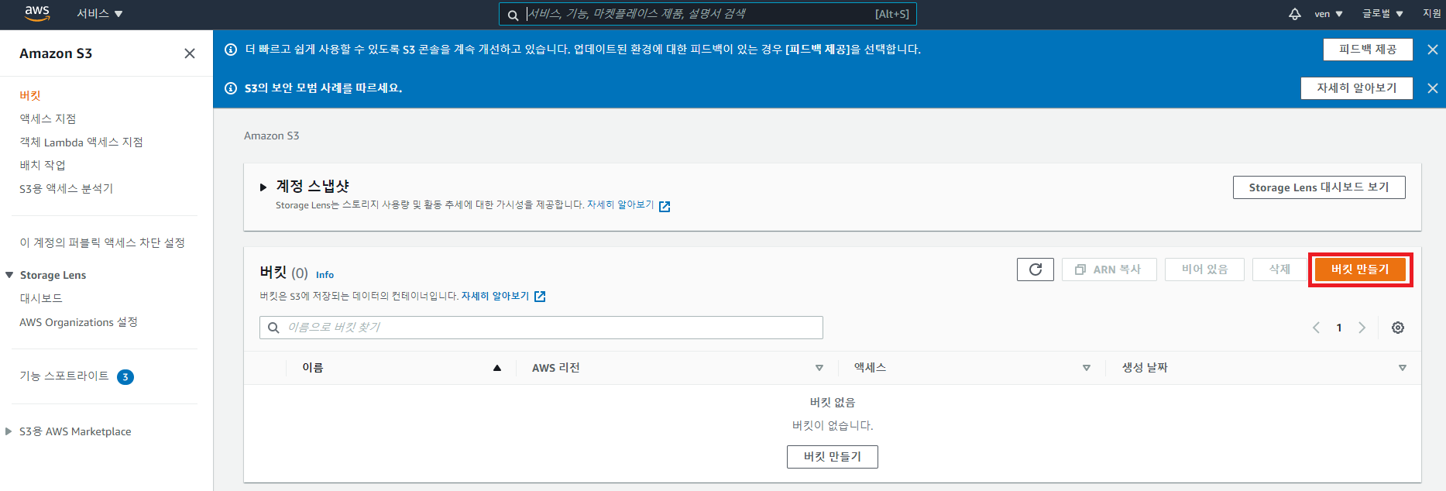Collapse the Storage Lens sidebar section
The image size is (1446, 491).
(9, 275)
